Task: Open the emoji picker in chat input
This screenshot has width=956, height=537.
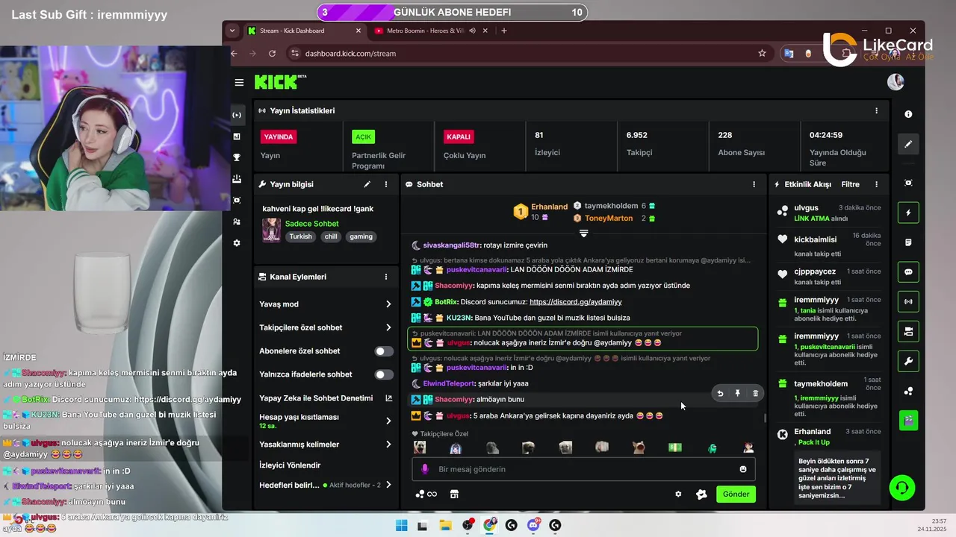Action: (743, 469)
